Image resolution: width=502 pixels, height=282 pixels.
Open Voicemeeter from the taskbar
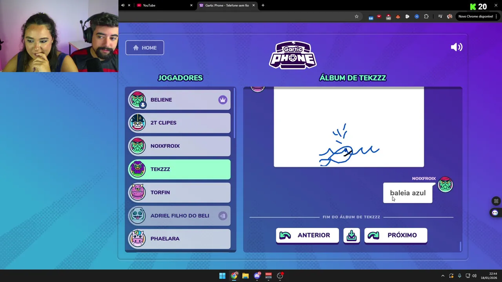269,276
